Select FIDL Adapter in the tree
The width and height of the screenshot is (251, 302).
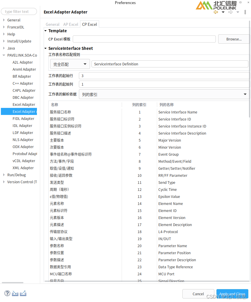(x=23, y=119)
